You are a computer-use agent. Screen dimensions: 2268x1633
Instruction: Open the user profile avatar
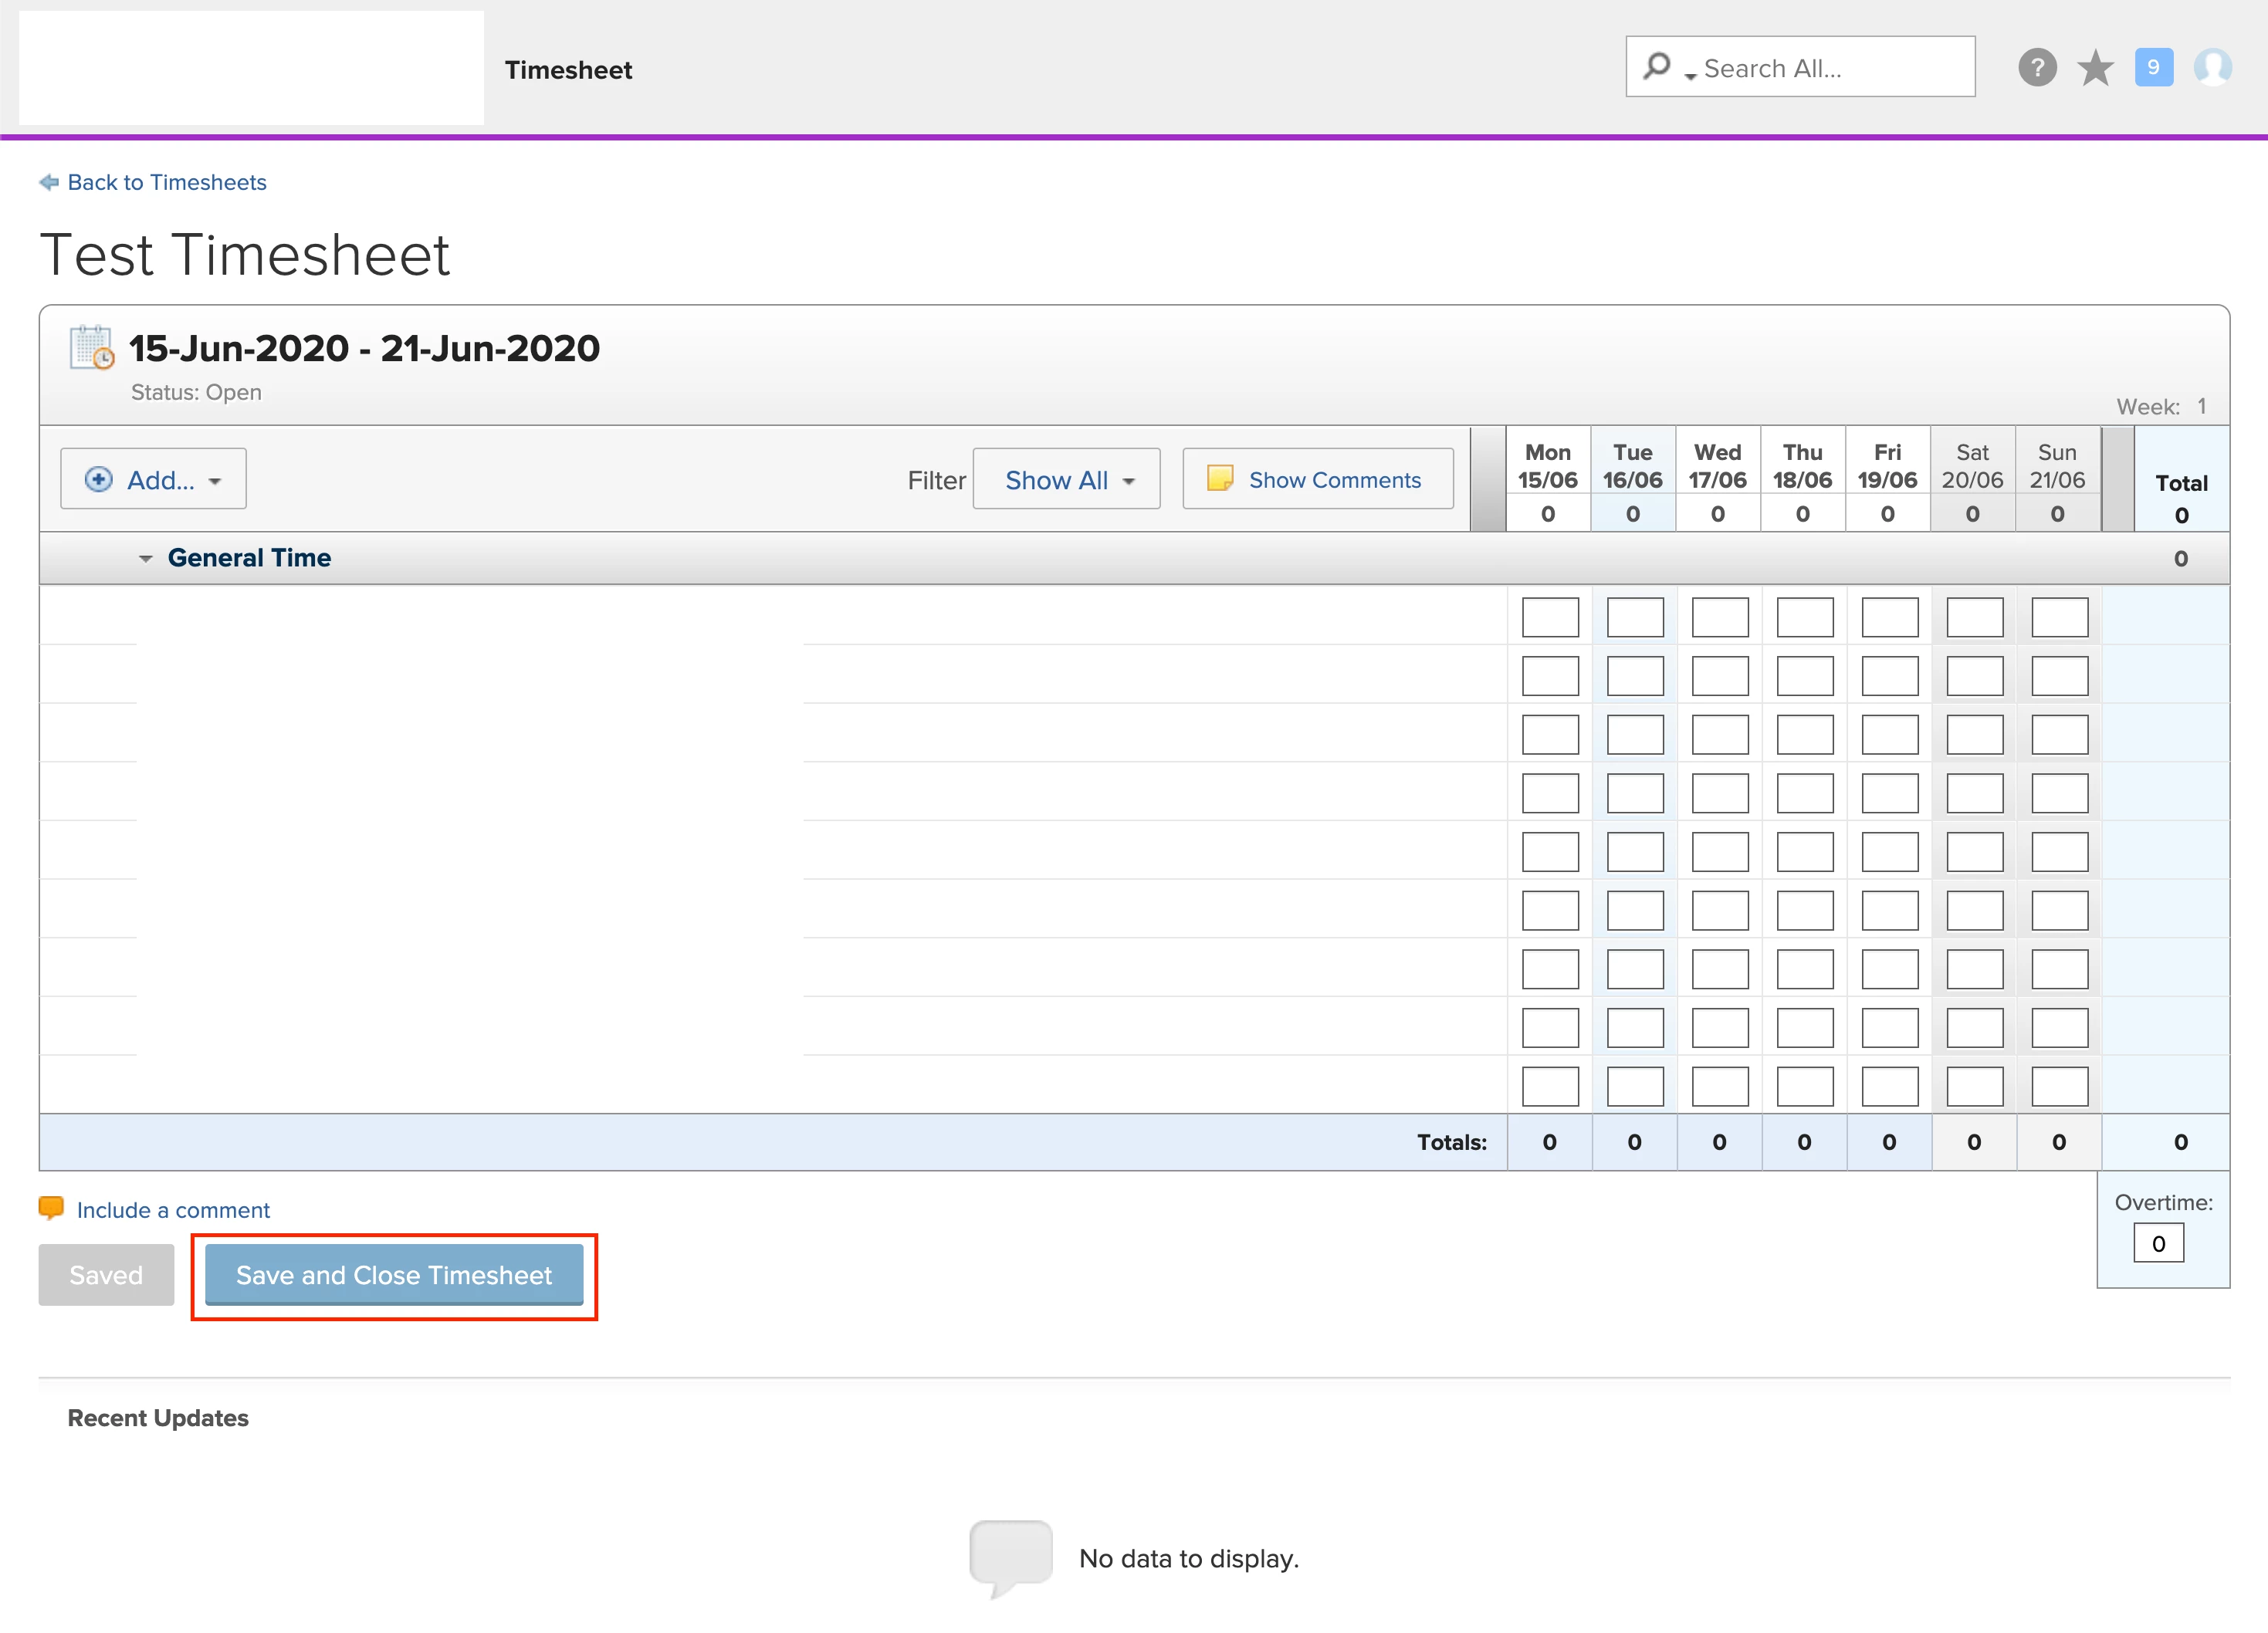(x=2212, y=68)
